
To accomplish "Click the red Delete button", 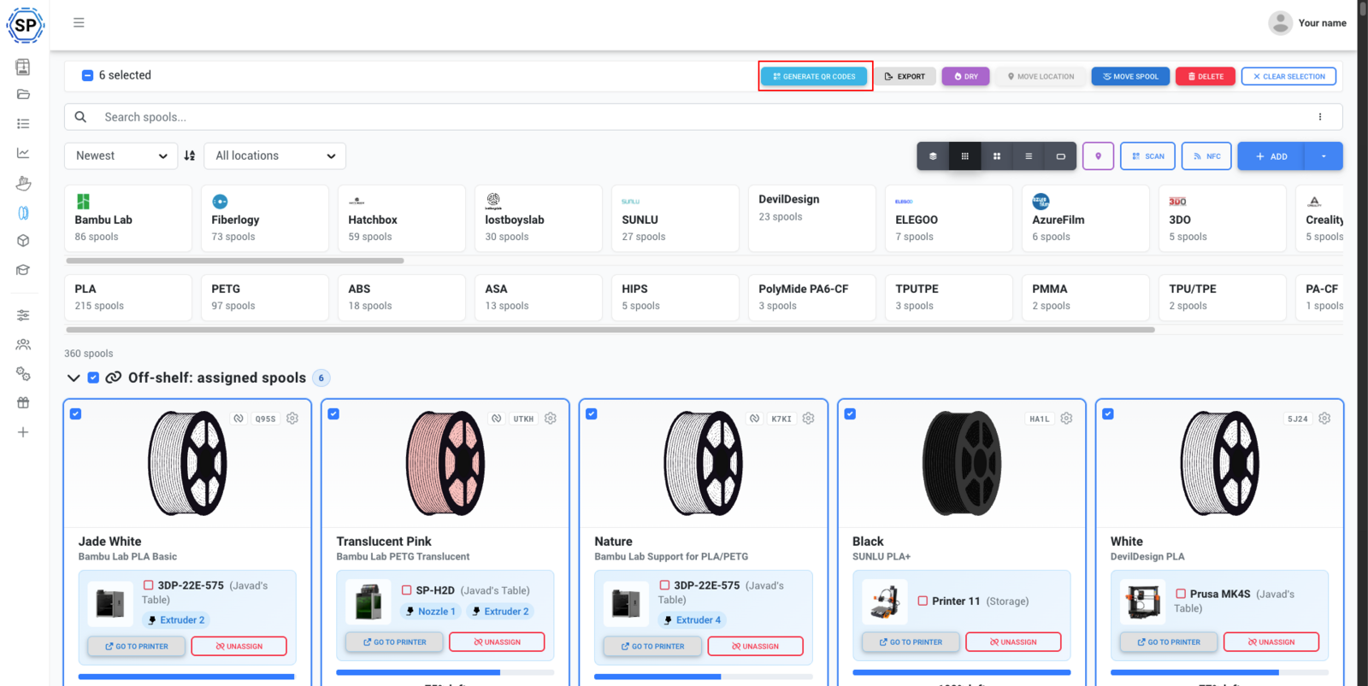I will click(x=1206, y=76).
